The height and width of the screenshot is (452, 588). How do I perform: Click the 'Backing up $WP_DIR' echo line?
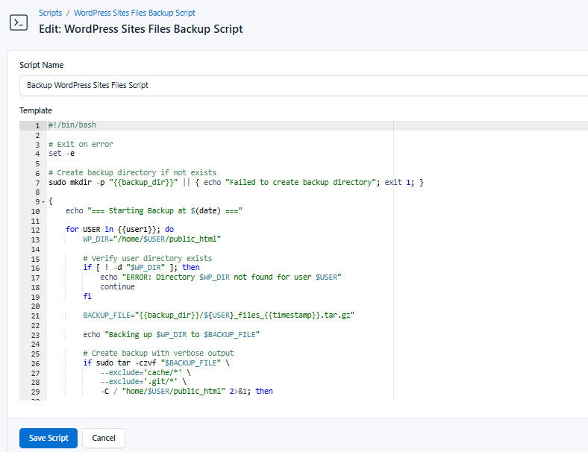pos(171,334)
